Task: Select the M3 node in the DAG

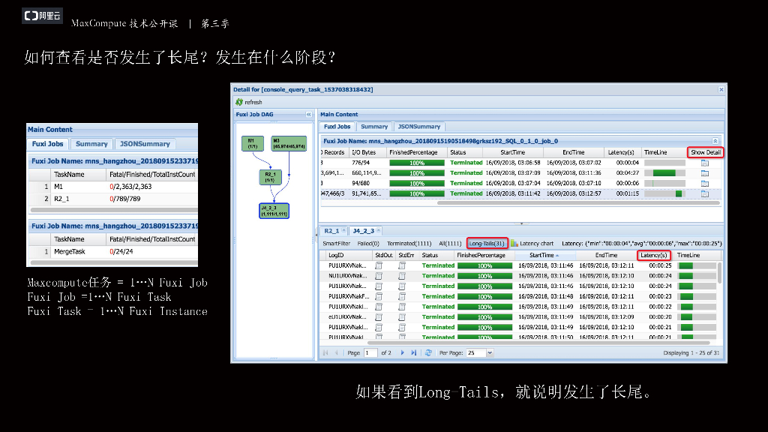Action: tap(289, 143)
